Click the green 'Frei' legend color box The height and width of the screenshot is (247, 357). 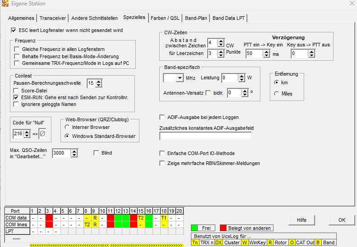tap(195, 228)
